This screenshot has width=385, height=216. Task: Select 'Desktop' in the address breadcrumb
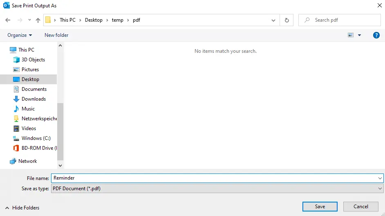click(94, 20)
